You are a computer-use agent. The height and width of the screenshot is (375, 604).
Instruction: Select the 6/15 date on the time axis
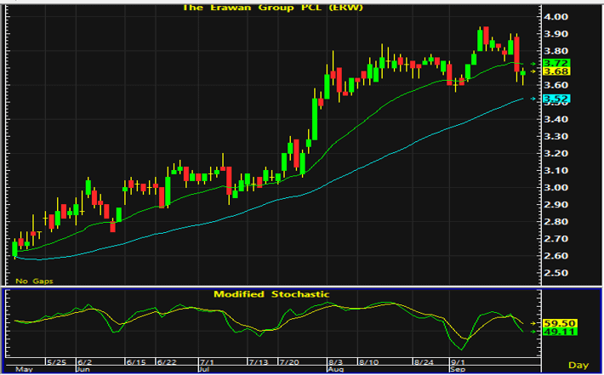135,362
